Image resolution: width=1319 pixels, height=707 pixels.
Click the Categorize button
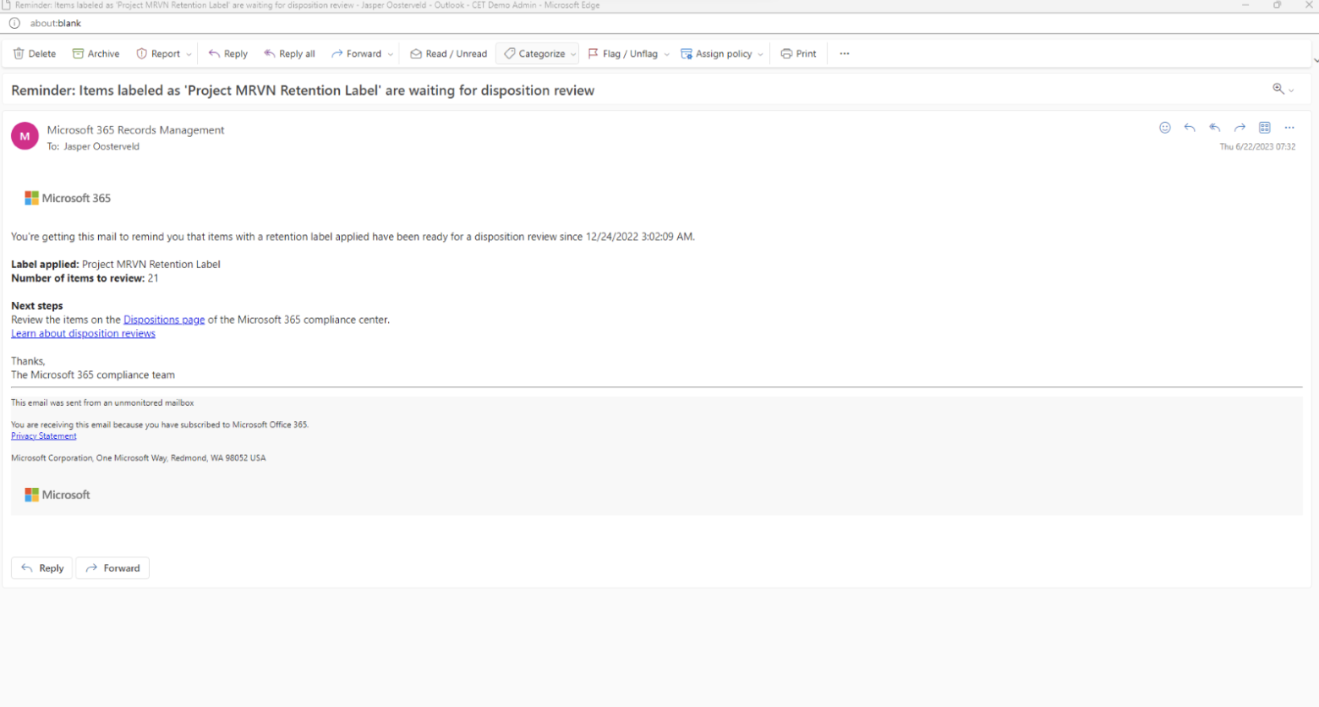click(534, 53)
